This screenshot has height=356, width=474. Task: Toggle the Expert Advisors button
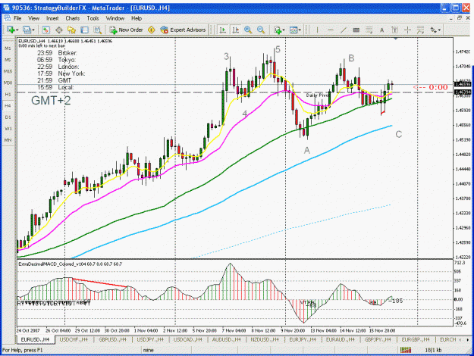click(x=183, y=30)
